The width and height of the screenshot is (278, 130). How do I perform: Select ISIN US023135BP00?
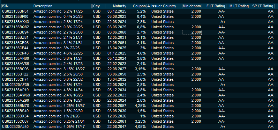click(15, 16)
